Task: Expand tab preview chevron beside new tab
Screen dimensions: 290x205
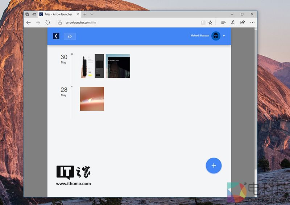Action: click(92, 14)
